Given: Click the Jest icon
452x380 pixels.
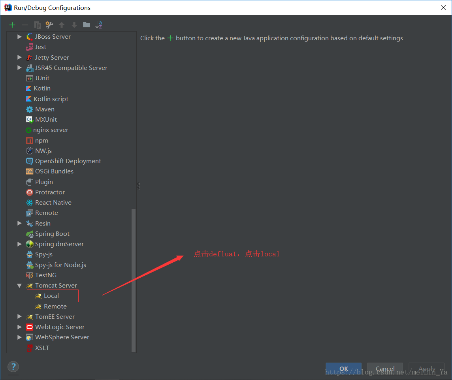Looking at the screenshot, I should tap(29, 47).
